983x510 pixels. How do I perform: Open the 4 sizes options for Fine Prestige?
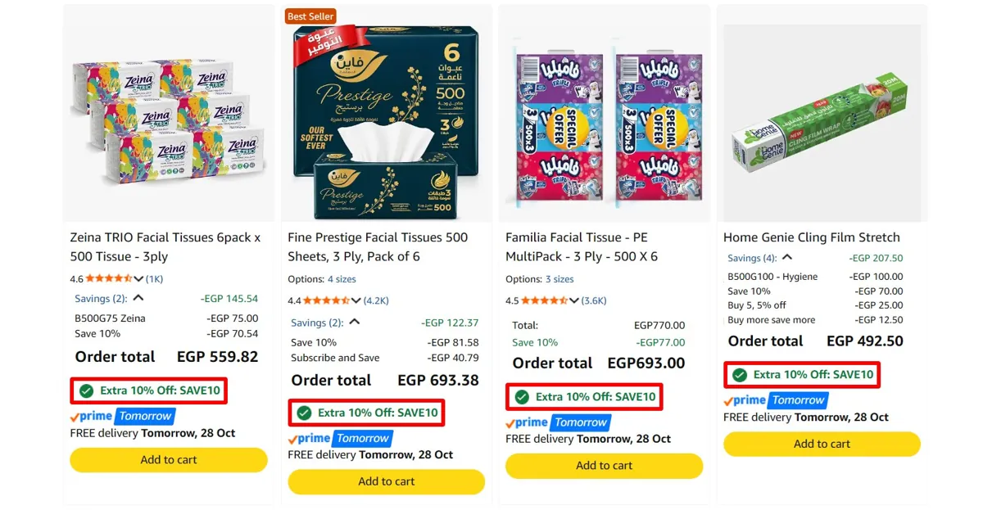point(342,279)
